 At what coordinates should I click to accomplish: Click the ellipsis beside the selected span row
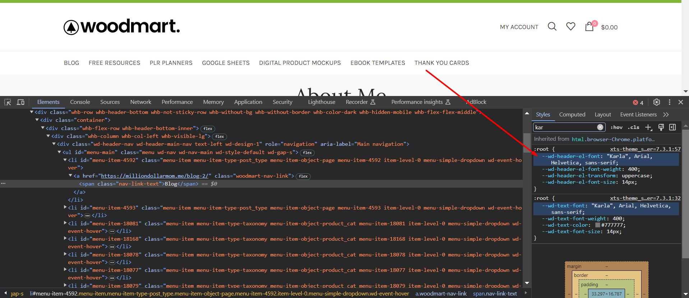pos(3,183)
